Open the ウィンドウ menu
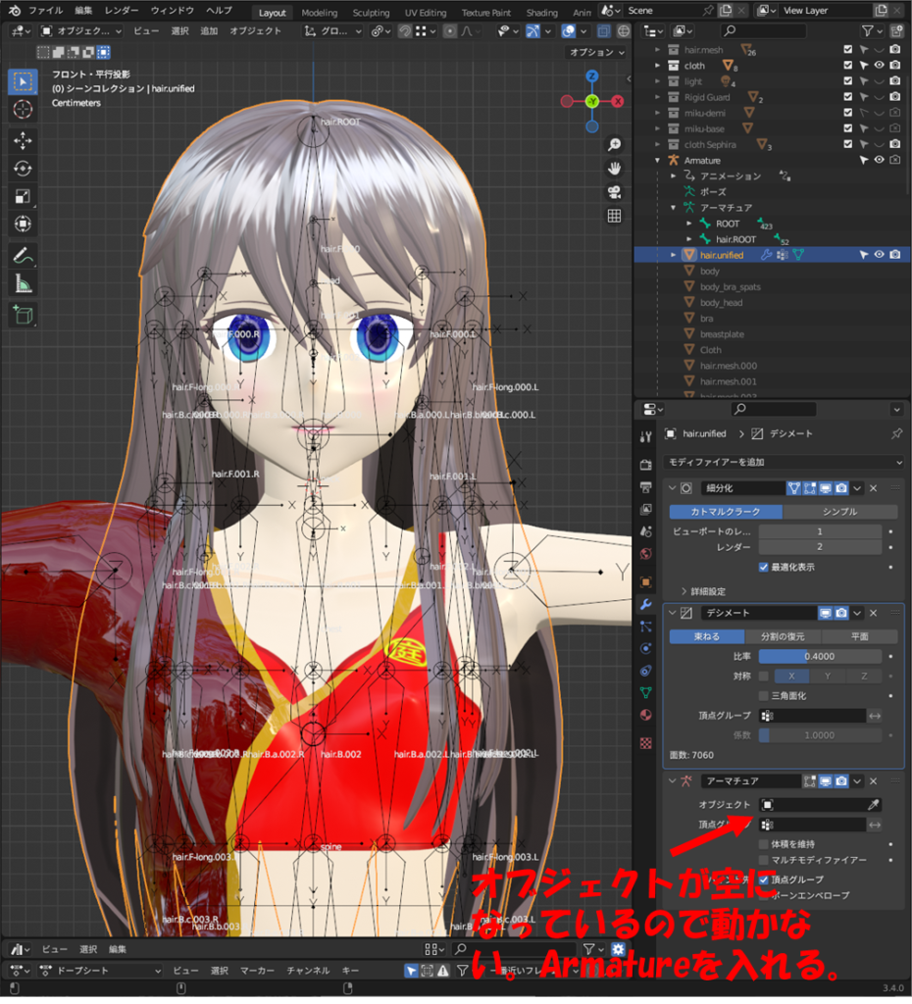Screen dimensions: 912x1004 tap(173, 11)
